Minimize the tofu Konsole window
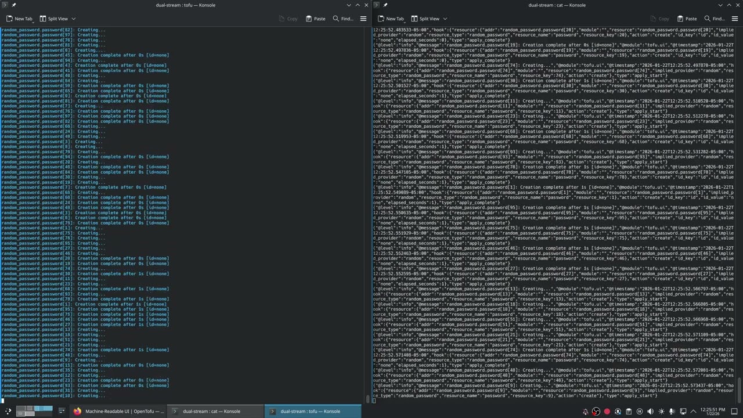Image resolution: width=743 pixels, height=418 pixels. [x=348, y=5]
